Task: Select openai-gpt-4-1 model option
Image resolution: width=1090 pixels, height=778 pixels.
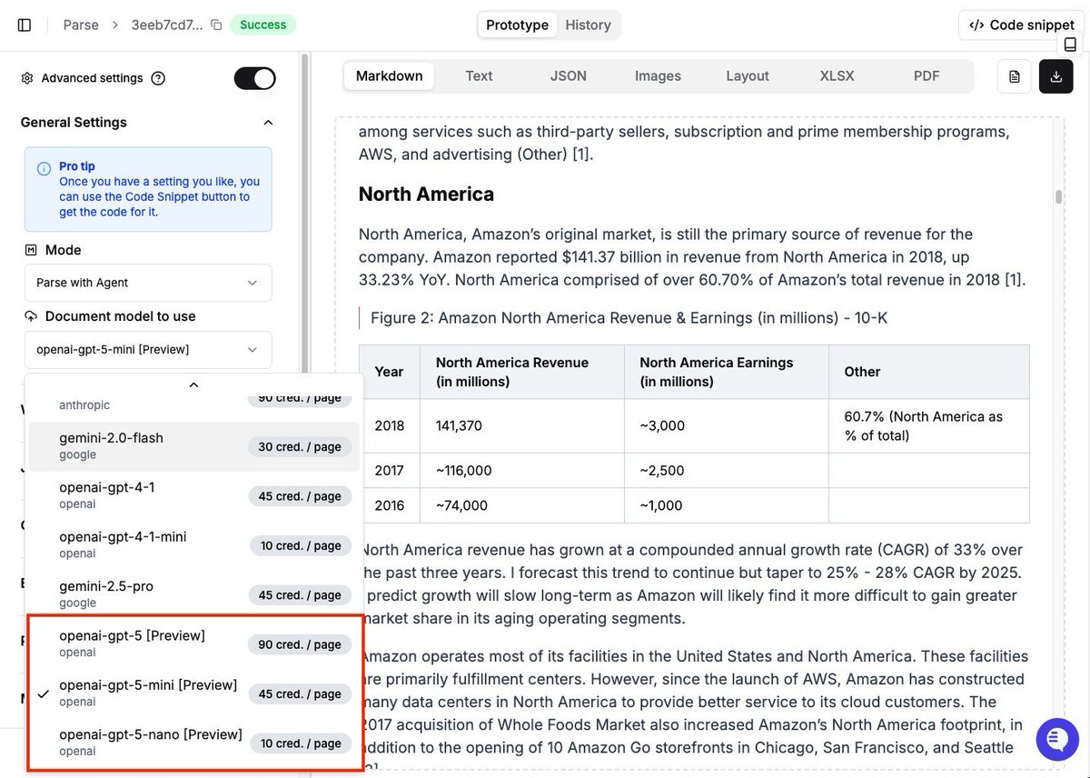Action: pyautogui.click(x=194, y=495)
